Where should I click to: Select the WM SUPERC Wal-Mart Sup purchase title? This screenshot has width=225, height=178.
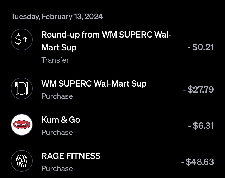click(94, 84)
